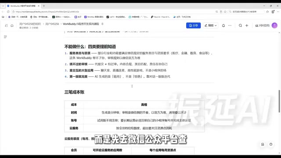Close the WorkBuddy browser tab
The image size is (281, 158).
coord(39,6)
